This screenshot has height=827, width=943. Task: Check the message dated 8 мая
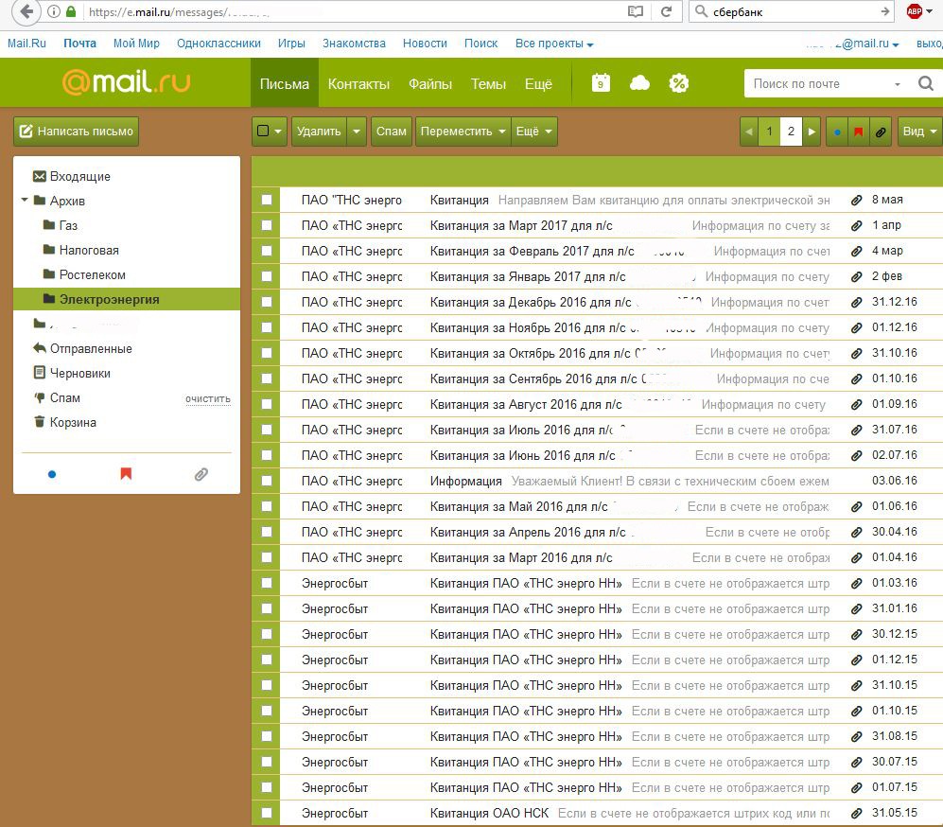[x=267, y=200]
